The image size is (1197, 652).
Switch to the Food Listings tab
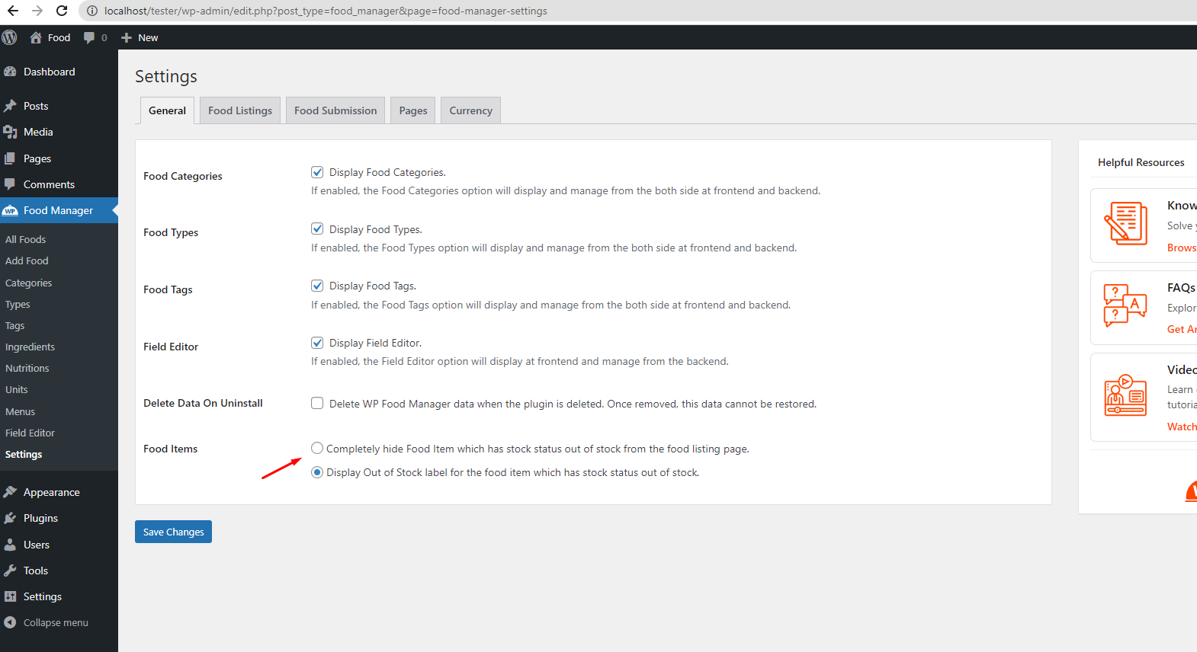coord(240,110)
